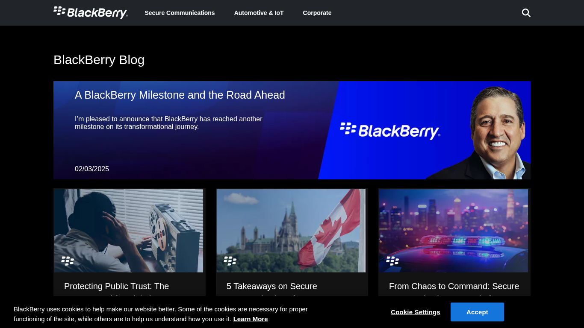
Task: Click the BlackBerry Blog heading
Action: [x=99, y=60]
